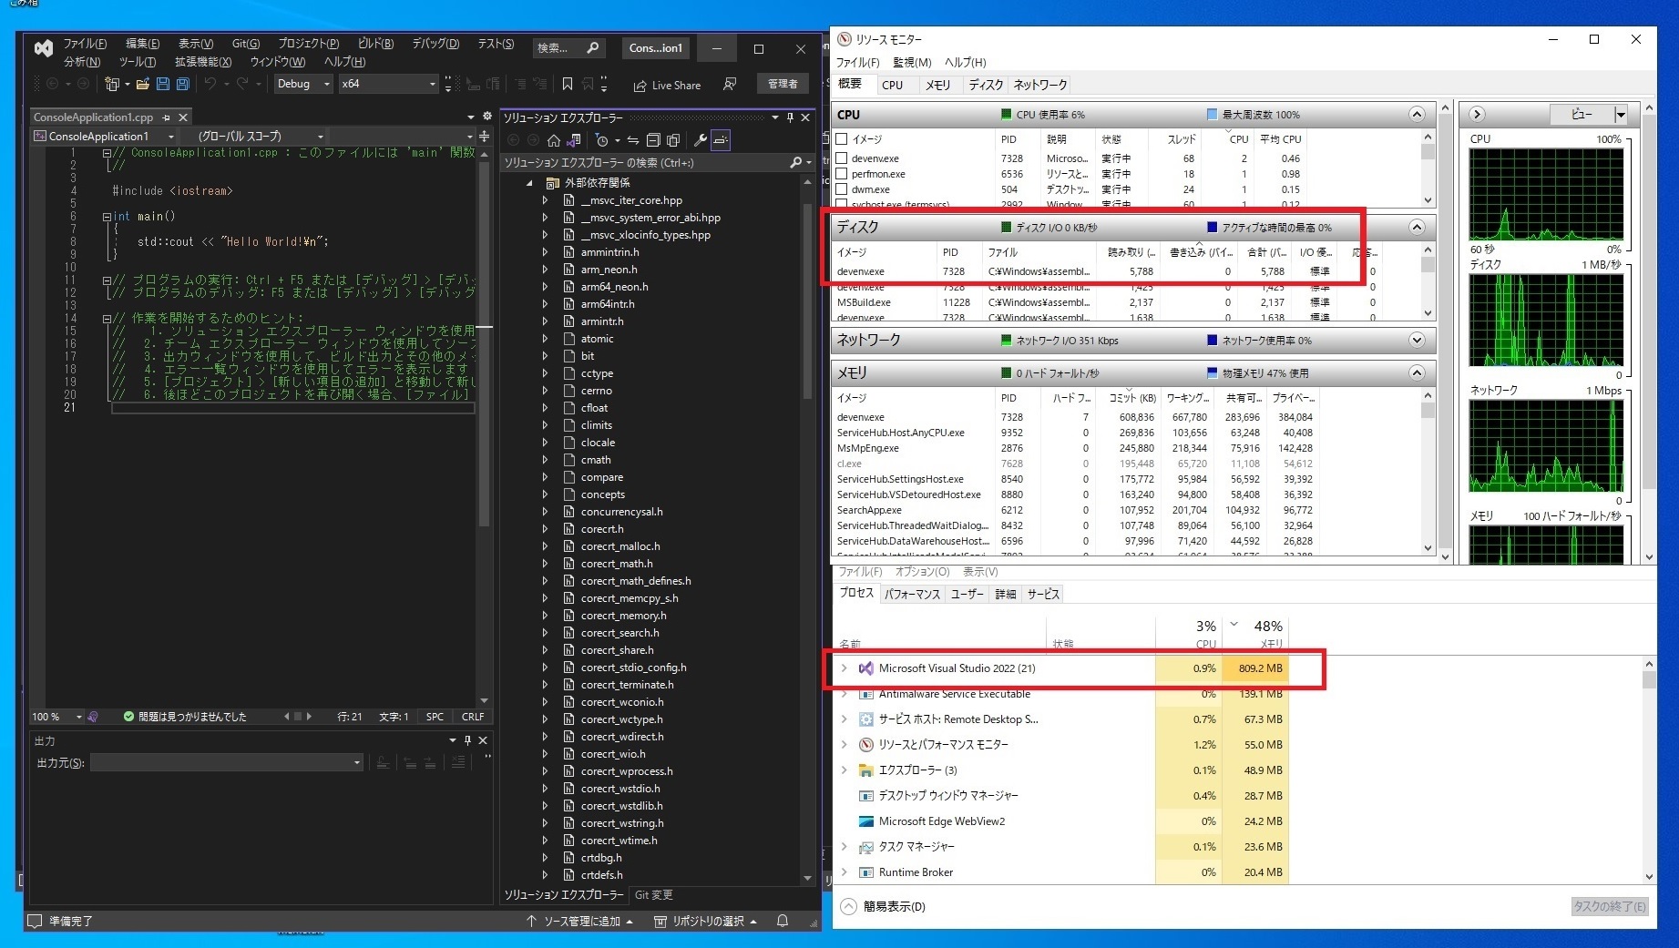This screenshot has width=1679, height=948.
Task: Click the pending changes filter clock icon
Action: click(x=601, y=140)
